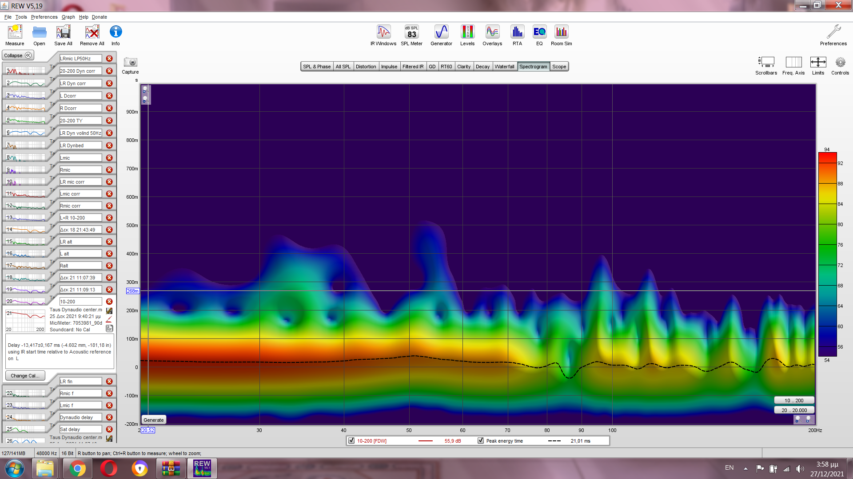Image resolution: width=853 pixels, height=479 pixels.
Task: Switch to the Waterfall tab
Action: tap(504, 67)
